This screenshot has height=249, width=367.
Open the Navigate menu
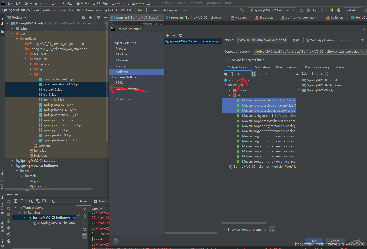click(x=42, y=3)
